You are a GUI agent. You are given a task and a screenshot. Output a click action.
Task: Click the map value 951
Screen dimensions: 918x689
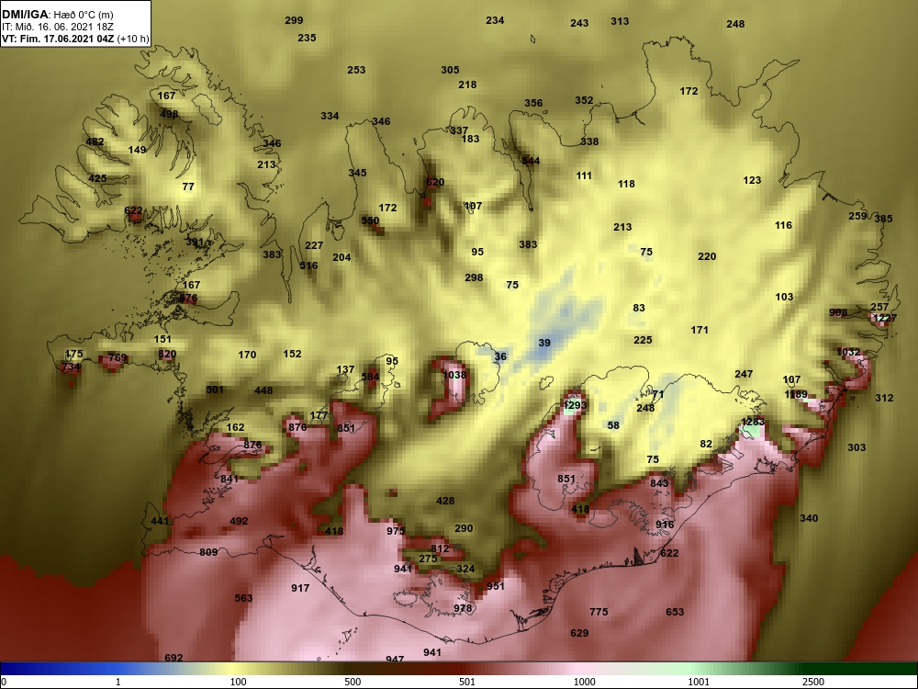(496, 586)
